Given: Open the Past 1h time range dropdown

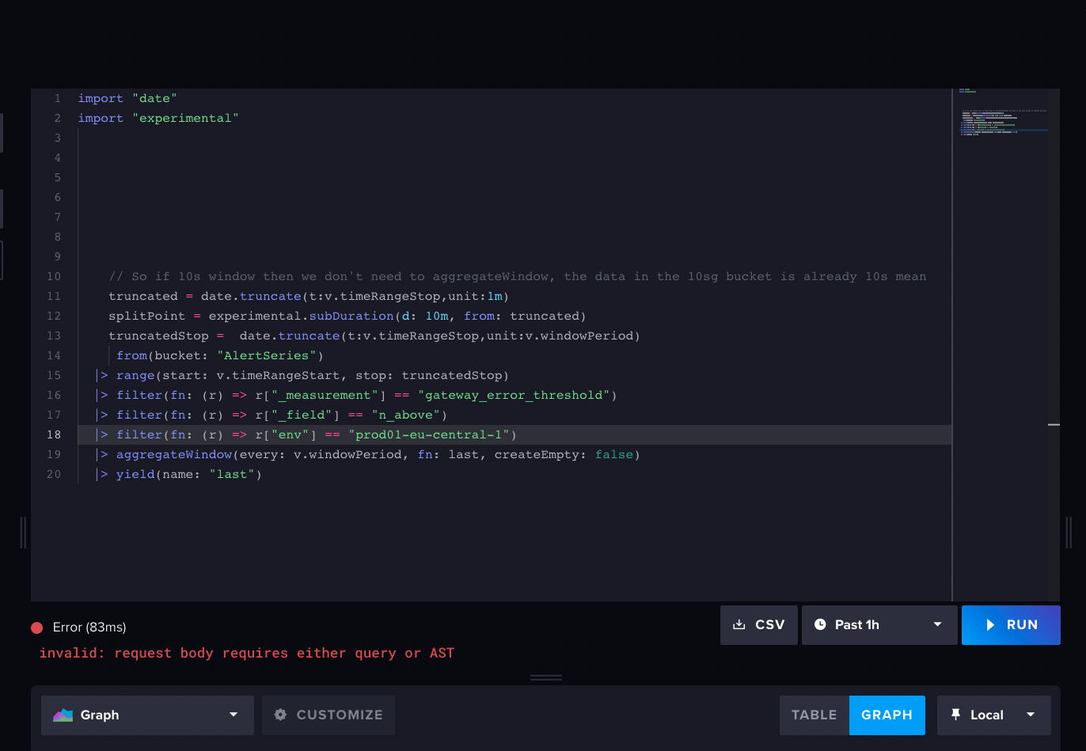Looking at the screenshot, I should coord(879,624).
